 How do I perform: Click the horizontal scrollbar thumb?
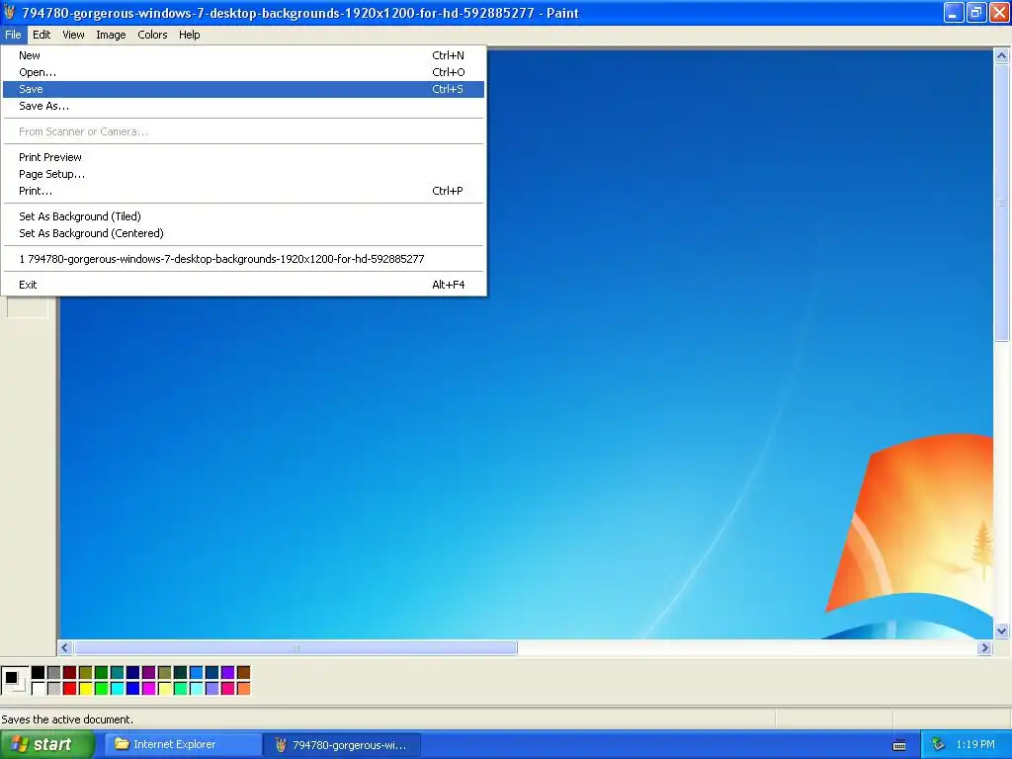[x=295, y=647]
